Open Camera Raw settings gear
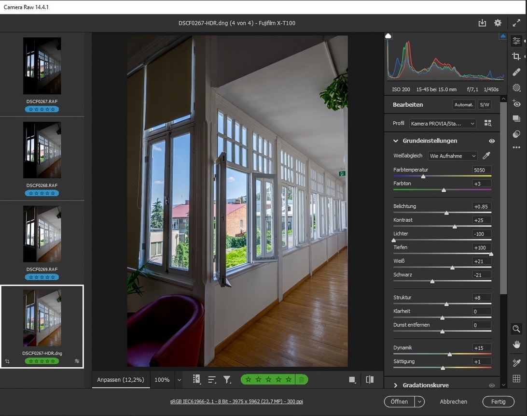This screenshot has width=527, height=416. coord(498,23)
